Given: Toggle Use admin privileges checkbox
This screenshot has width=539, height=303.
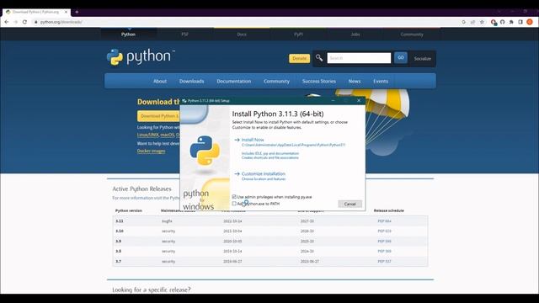Looking at the screenshot, I should (234, 197).
